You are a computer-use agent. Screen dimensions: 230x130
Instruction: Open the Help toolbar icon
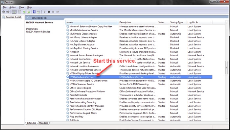pyautogui.click(x=34, y=12)
